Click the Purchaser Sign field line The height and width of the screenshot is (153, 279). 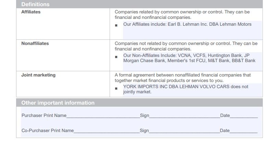pos(185,116)
